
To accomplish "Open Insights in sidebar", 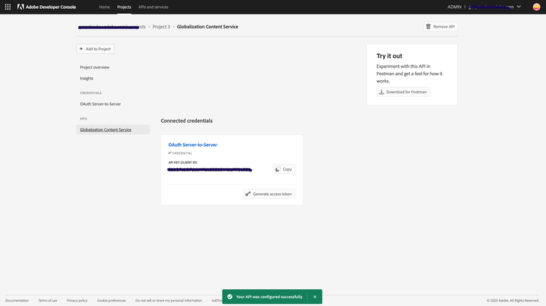I will (87, 79).
